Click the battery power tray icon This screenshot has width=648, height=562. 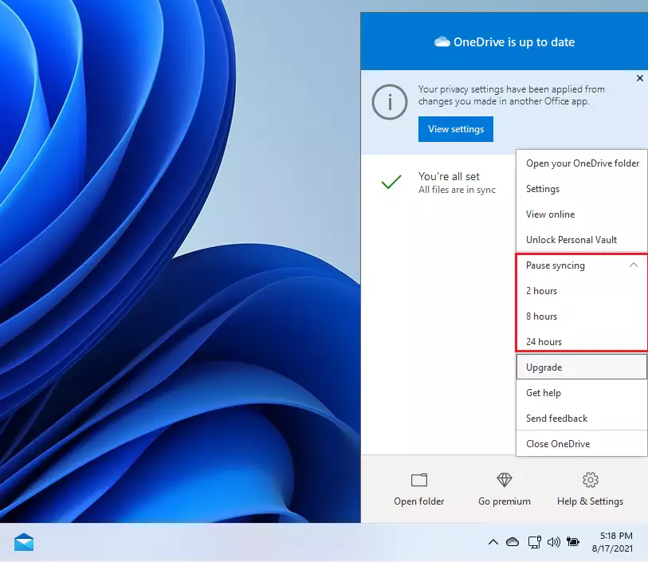(x=573, y=541)
